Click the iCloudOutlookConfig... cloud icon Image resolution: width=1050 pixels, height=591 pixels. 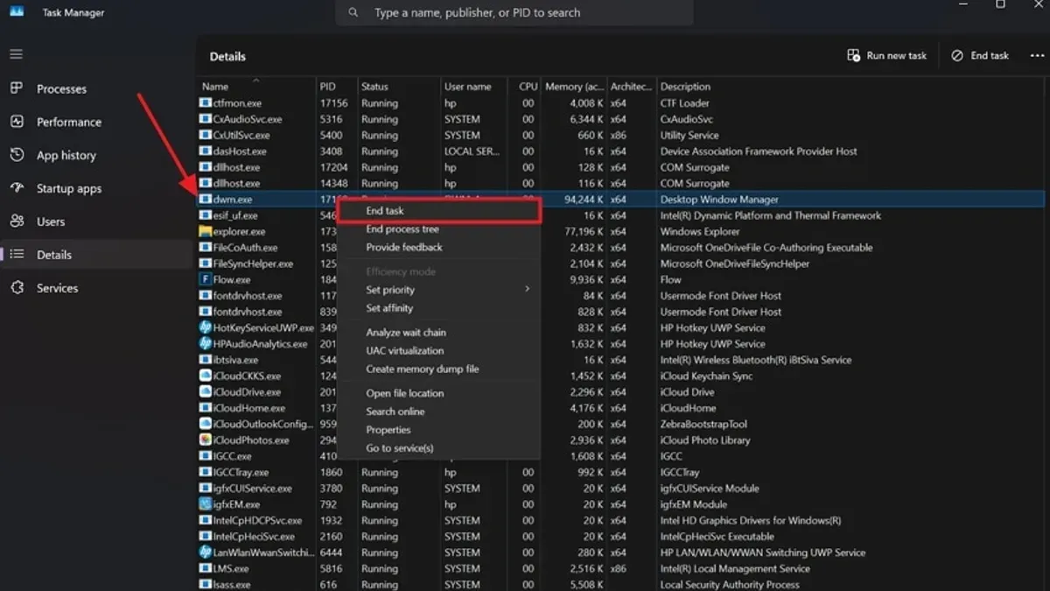[x=206, y=425]
